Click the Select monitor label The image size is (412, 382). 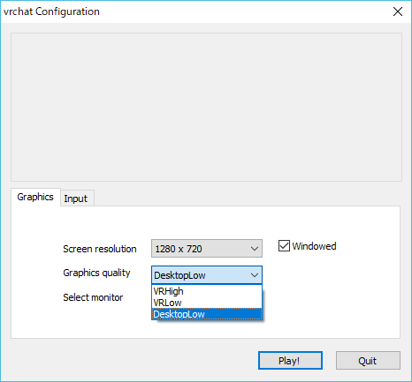coord(93,297)
